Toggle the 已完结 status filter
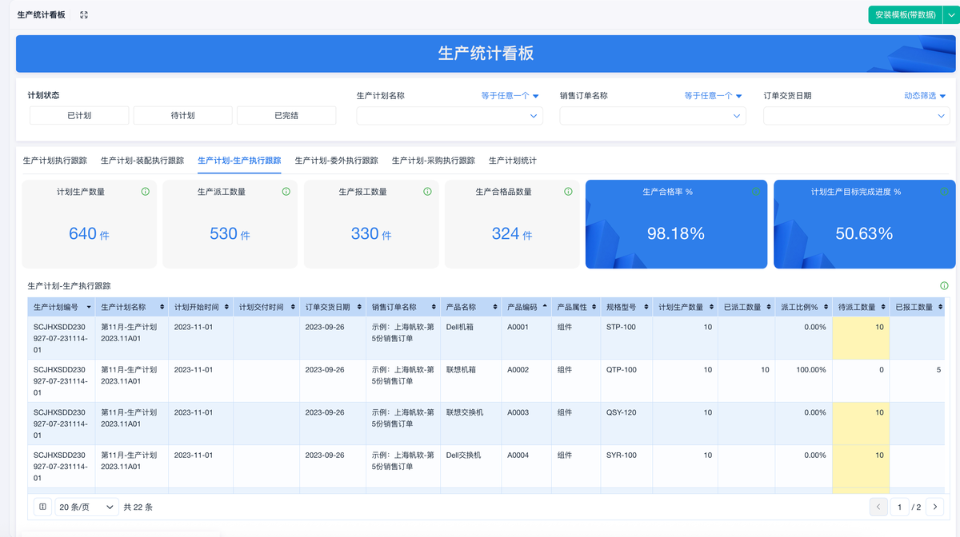The width and height of the screenshot is (960, 537). 286,116
